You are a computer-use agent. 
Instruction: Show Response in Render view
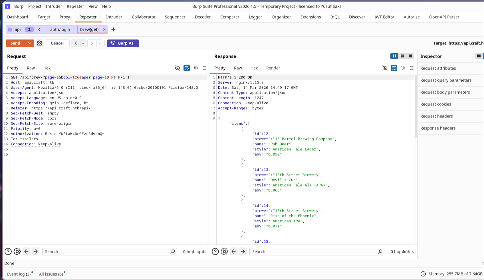pos(273,68)
